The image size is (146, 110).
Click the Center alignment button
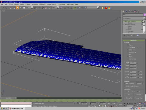[x=138, y=95]
